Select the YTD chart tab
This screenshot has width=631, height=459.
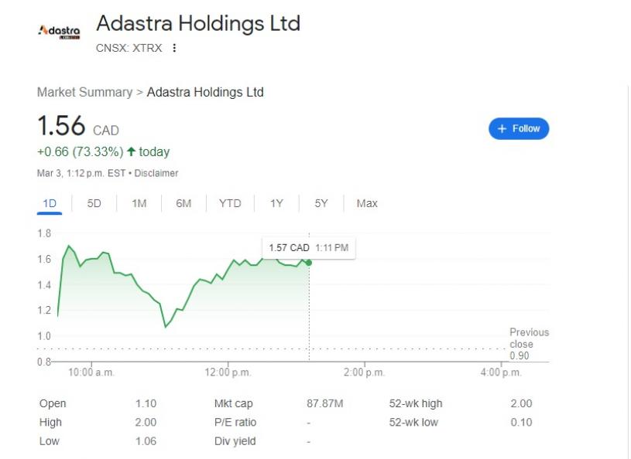pos(230,203)
